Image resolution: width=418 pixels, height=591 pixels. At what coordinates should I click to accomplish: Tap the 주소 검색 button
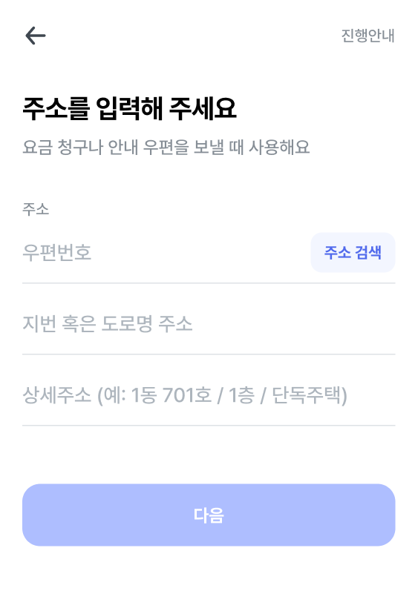(353, 253)
